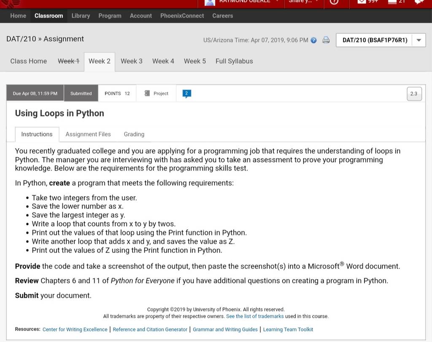Screen dimensions: 432x342
Task: Expand the DAT/210 (BSAF1P76R1) course dropdown
Action: coord(419,40)
